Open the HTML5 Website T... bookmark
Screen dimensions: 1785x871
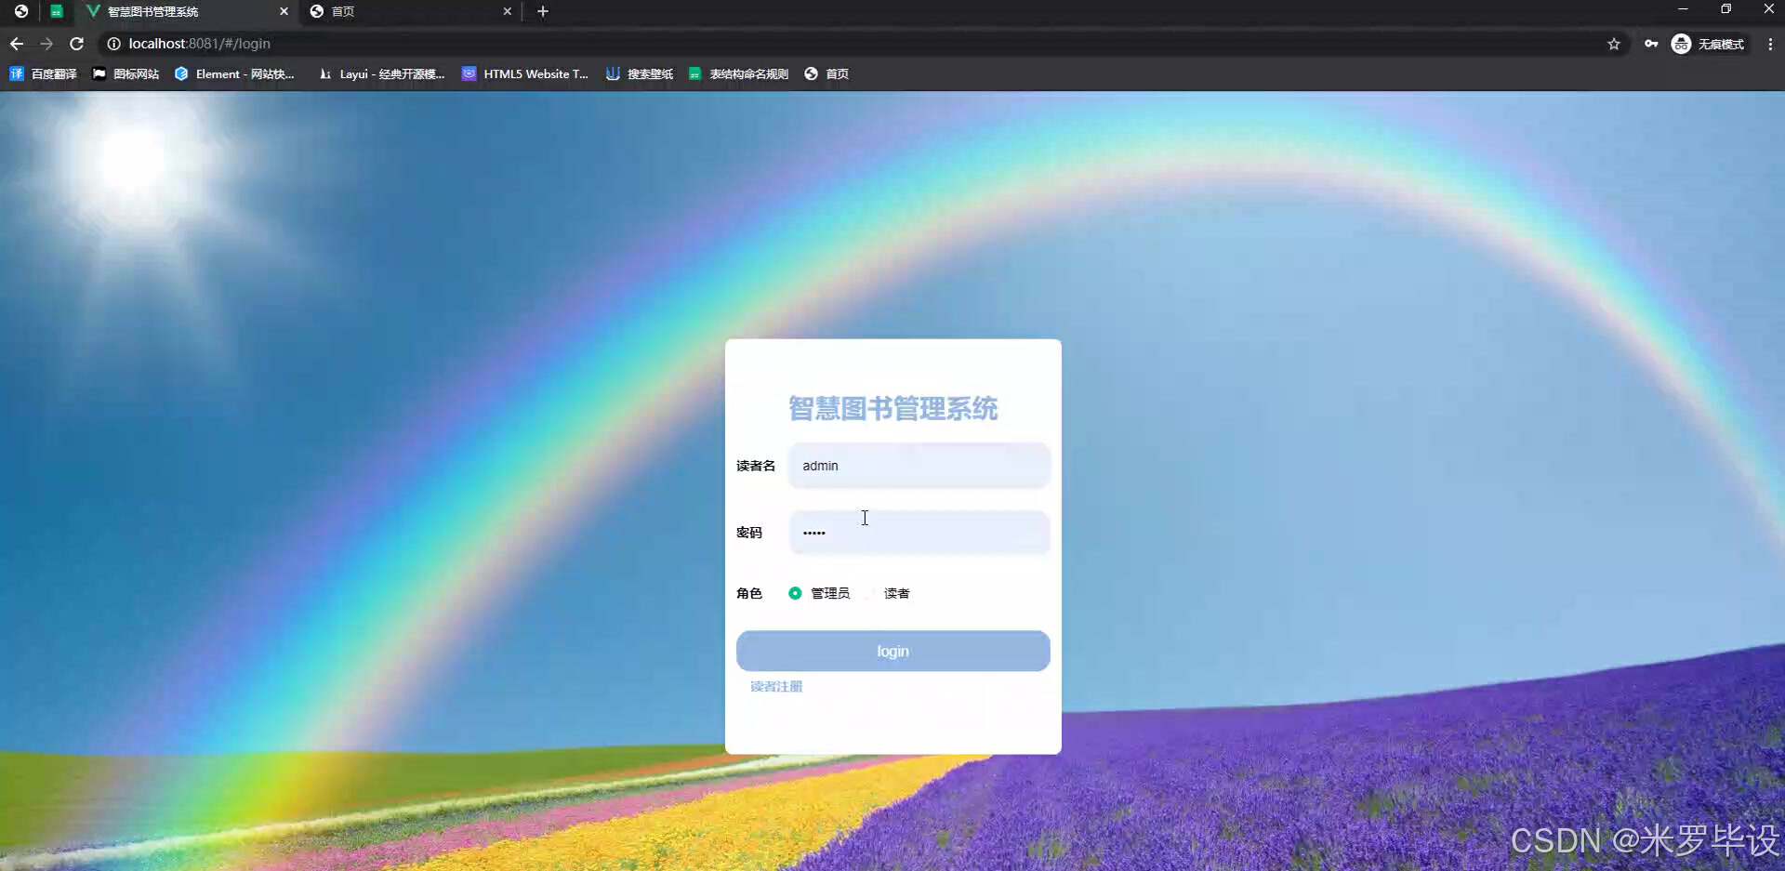(x=525, y=73)
